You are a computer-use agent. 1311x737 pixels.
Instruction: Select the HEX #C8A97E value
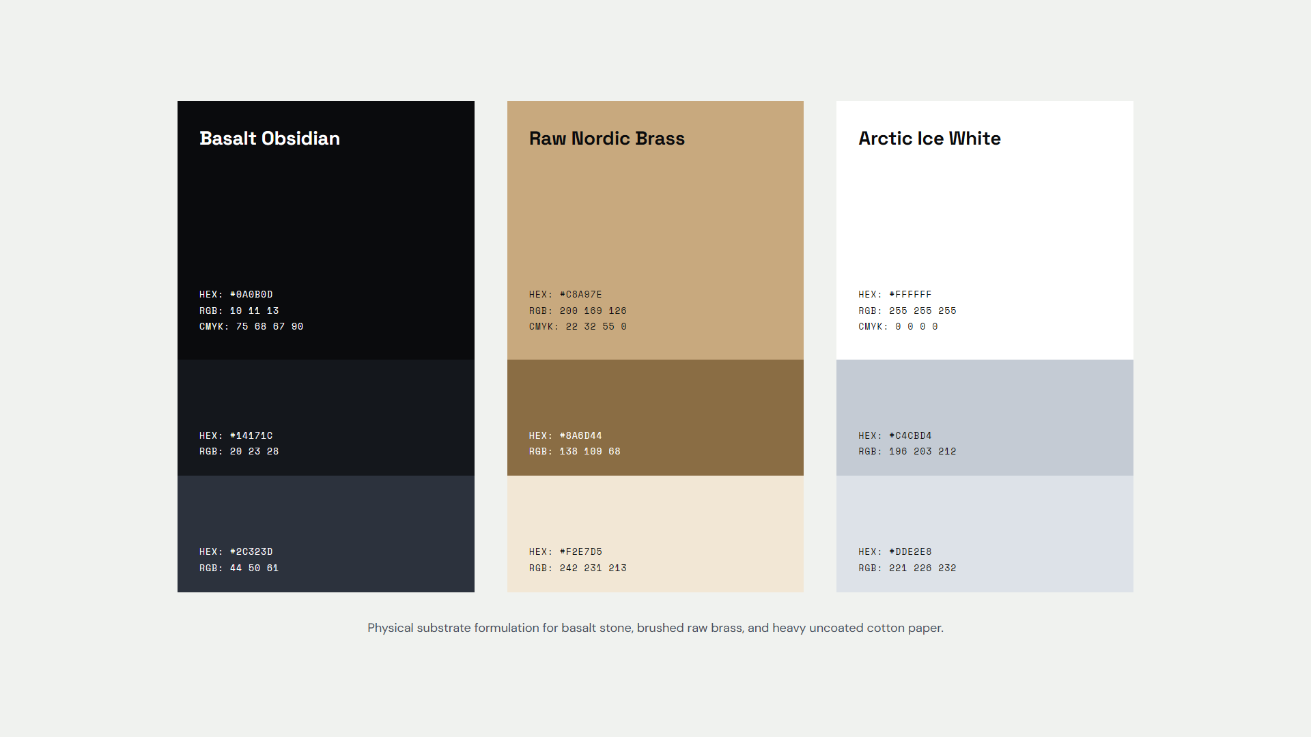(565, 295)
